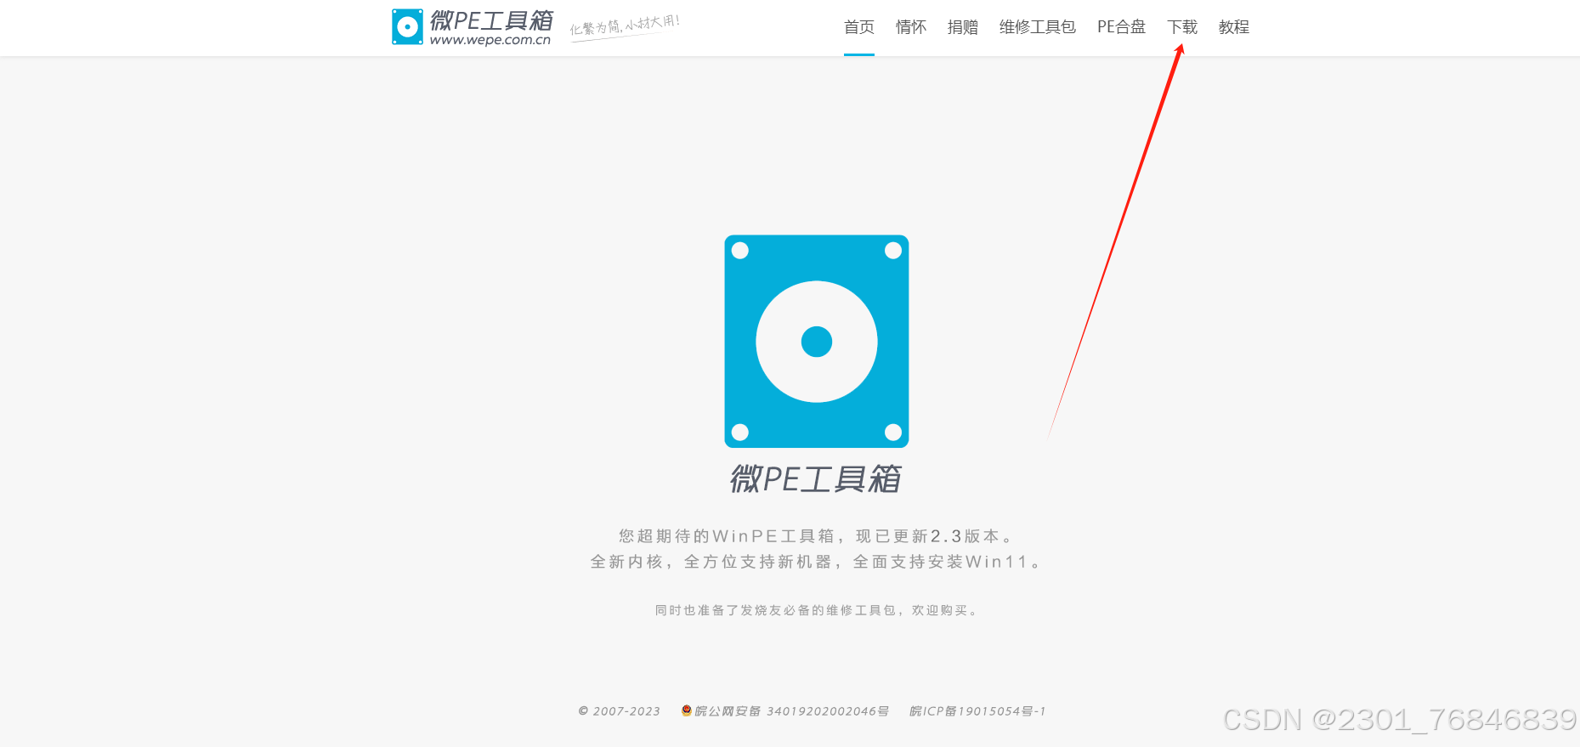Open the 维修工具包 menu item
This screenshot has width=1580, height=747.
[x=1038, y=27]
